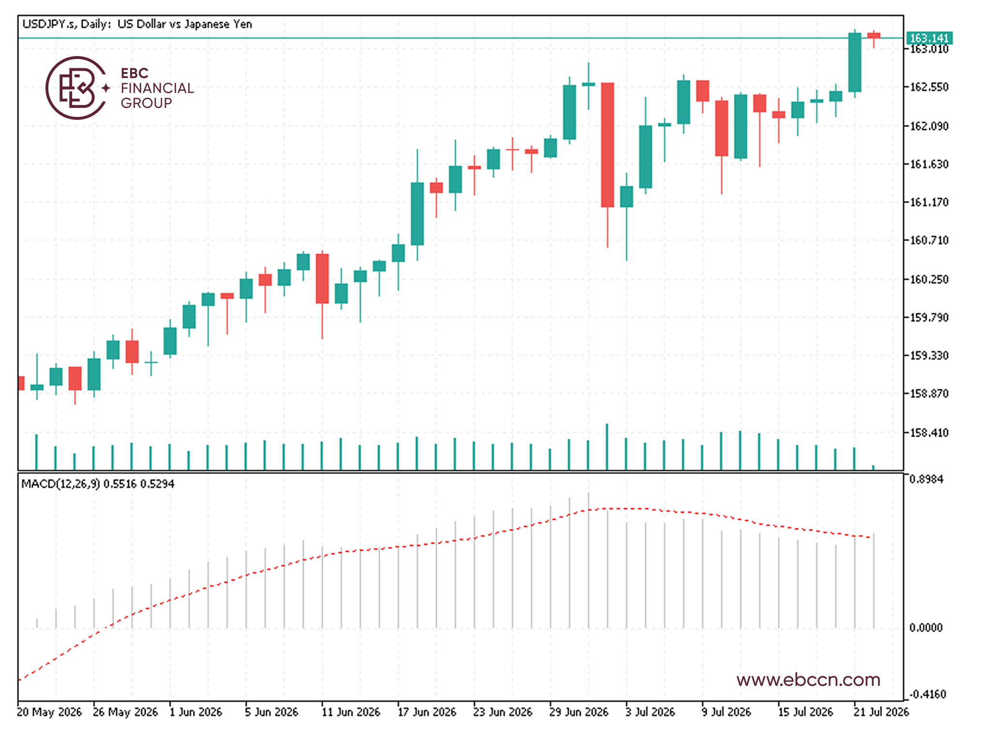Click the MACD(12,26,9) indicator label

point(60,484)
